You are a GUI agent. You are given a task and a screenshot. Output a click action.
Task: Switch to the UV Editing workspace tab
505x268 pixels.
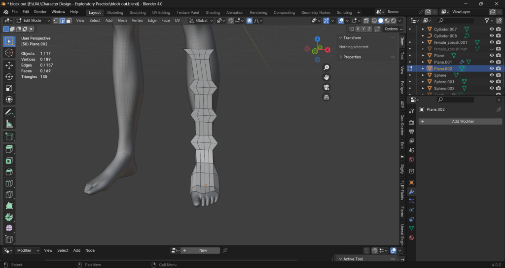tap(161, 12)
